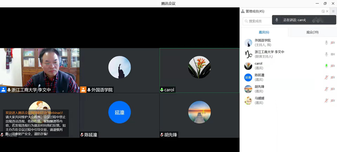Restore the 腾讯会议 window size

[x=325, y=3]
